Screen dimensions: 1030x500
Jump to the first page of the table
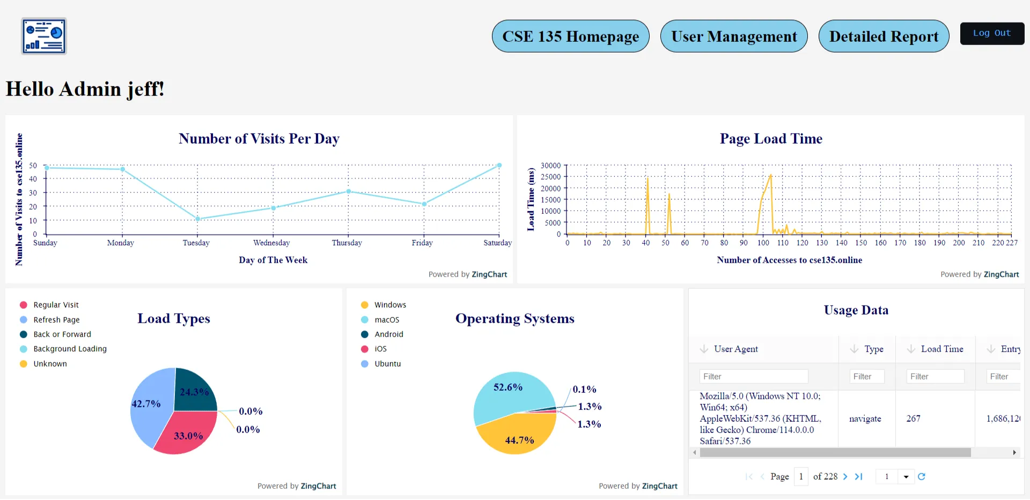[749, 476]
